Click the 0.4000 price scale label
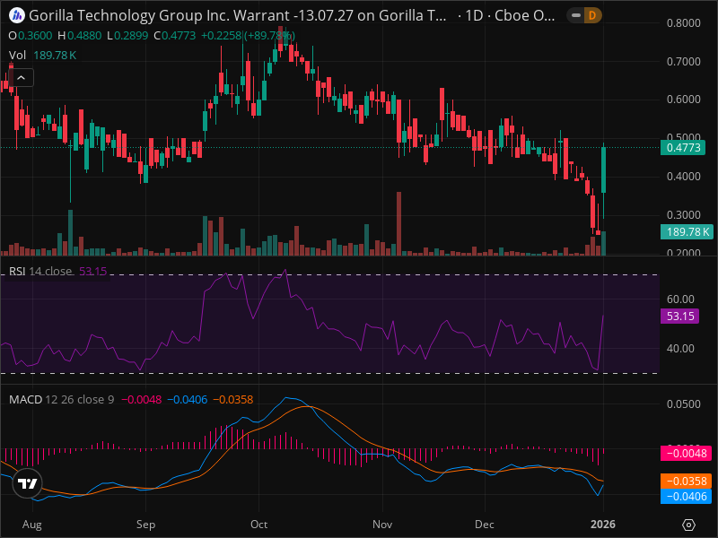The image size is (718, 538). point(683,176)
